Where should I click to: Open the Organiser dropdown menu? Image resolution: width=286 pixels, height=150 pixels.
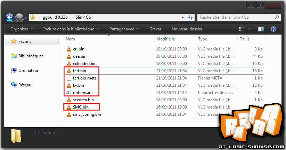click(22, 29)
